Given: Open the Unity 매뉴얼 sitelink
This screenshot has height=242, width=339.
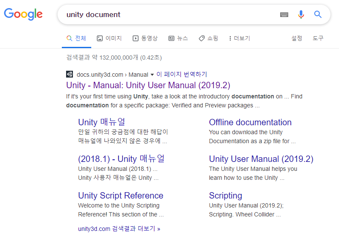Looking at the screenshot, I should click(x=101, y=122).
